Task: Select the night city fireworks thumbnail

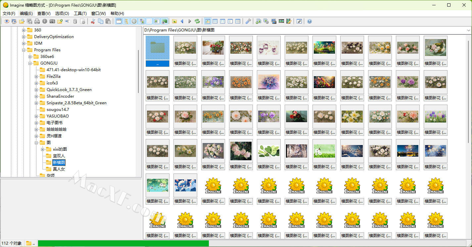Action: [408, 151]
